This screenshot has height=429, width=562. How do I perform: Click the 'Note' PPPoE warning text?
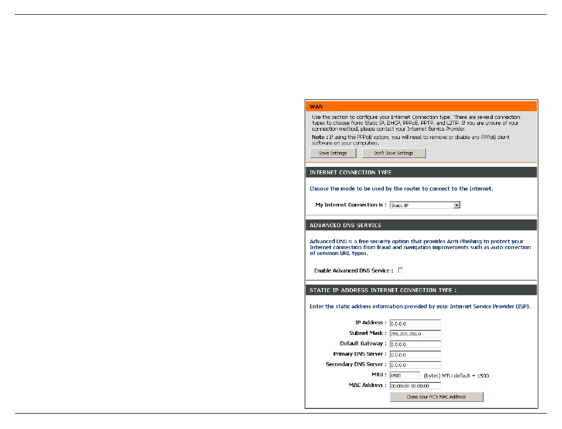411,140
